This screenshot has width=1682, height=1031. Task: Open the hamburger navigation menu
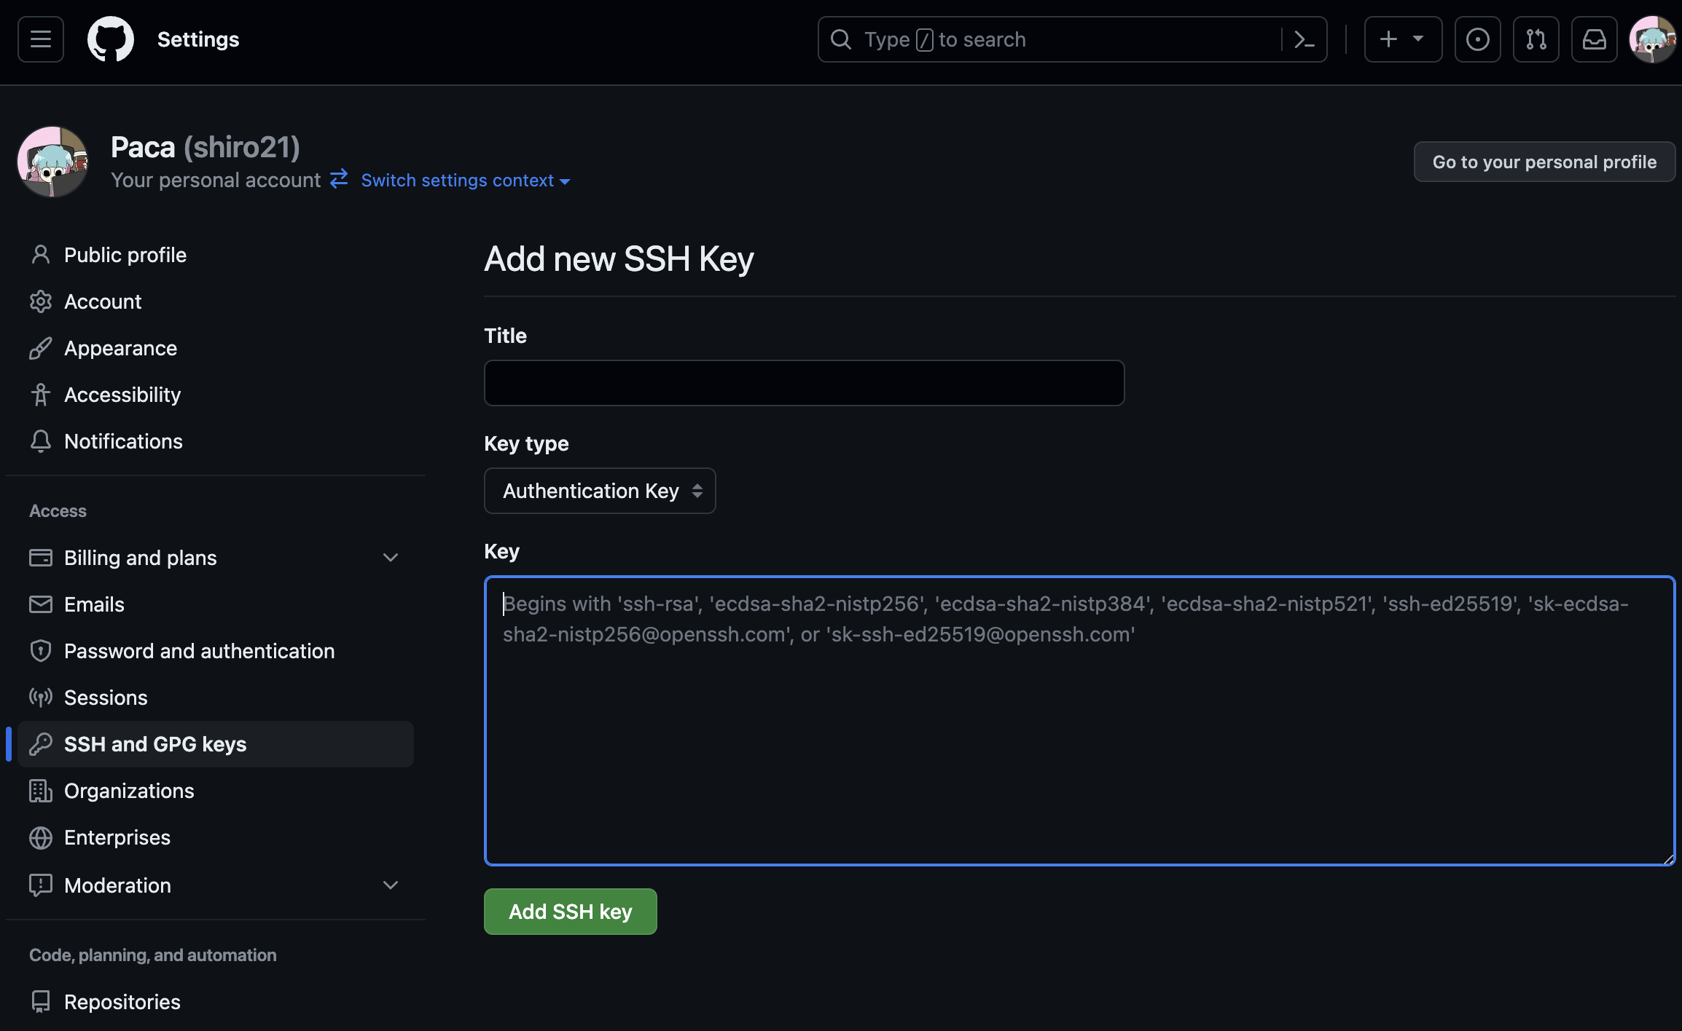pyautogui.click(x=41, y=39)
